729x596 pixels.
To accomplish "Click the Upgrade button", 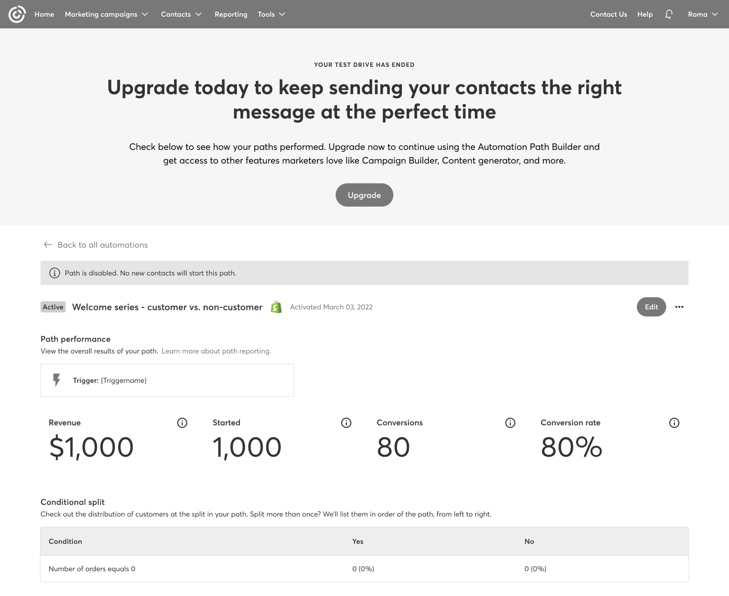I will click(x=364, y=195).
